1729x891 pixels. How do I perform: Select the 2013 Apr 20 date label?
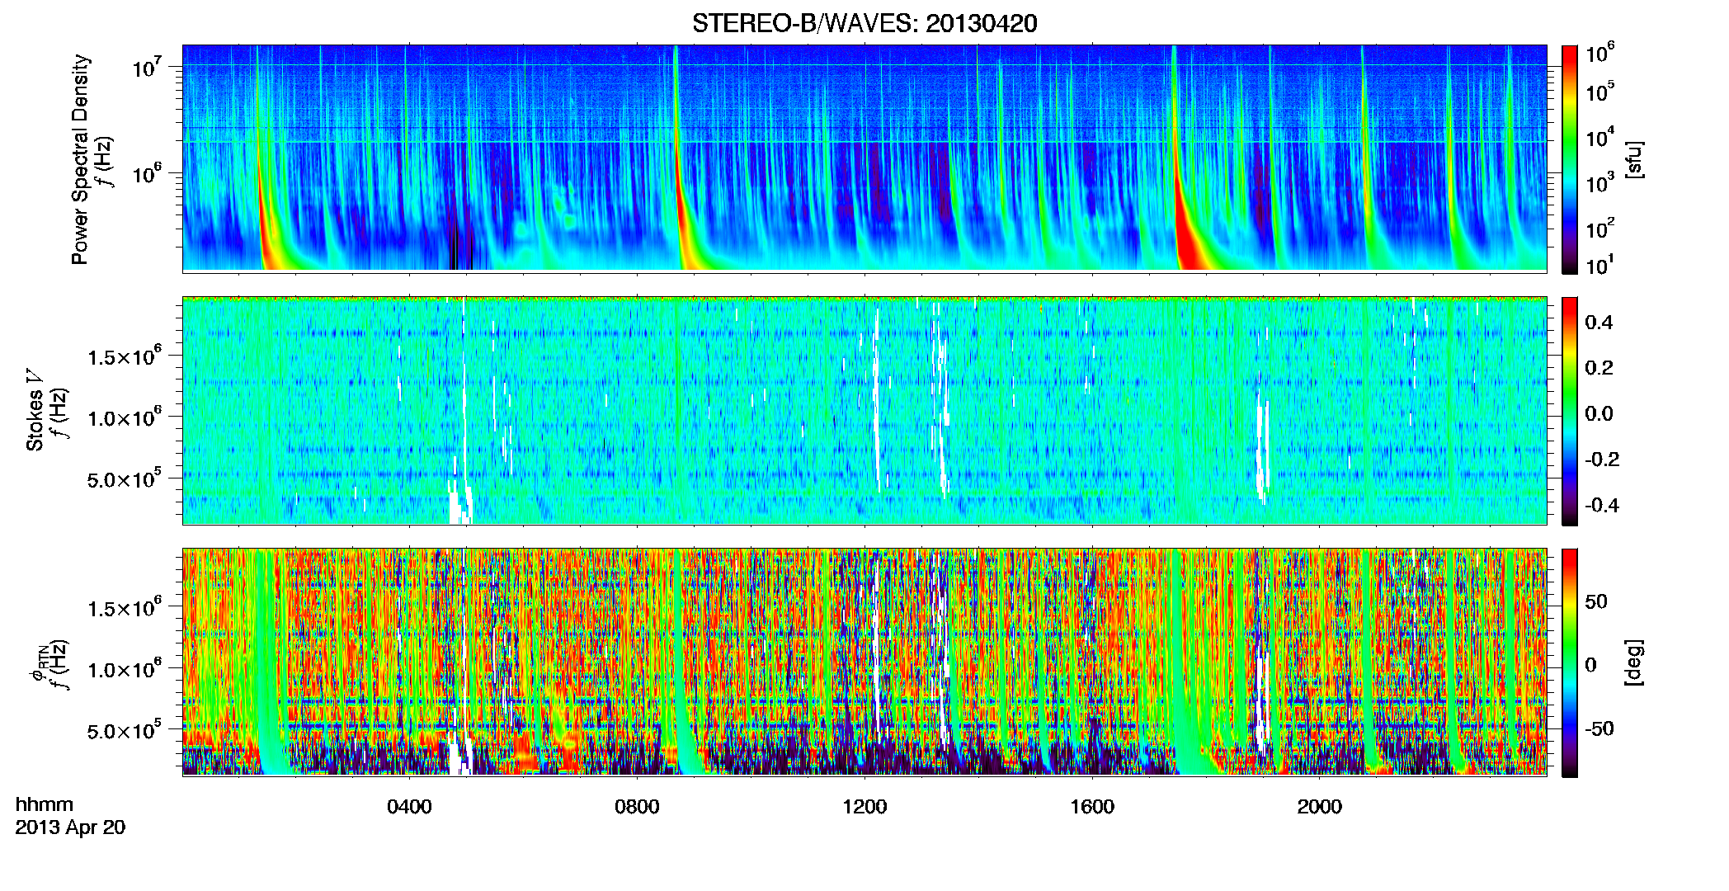coord(70,827)
